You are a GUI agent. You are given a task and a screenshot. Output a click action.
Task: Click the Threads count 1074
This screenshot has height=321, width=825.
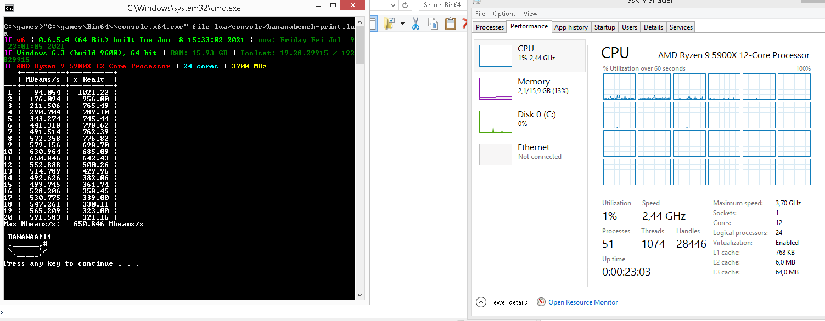pyautogui.click(x=653, y=244)
